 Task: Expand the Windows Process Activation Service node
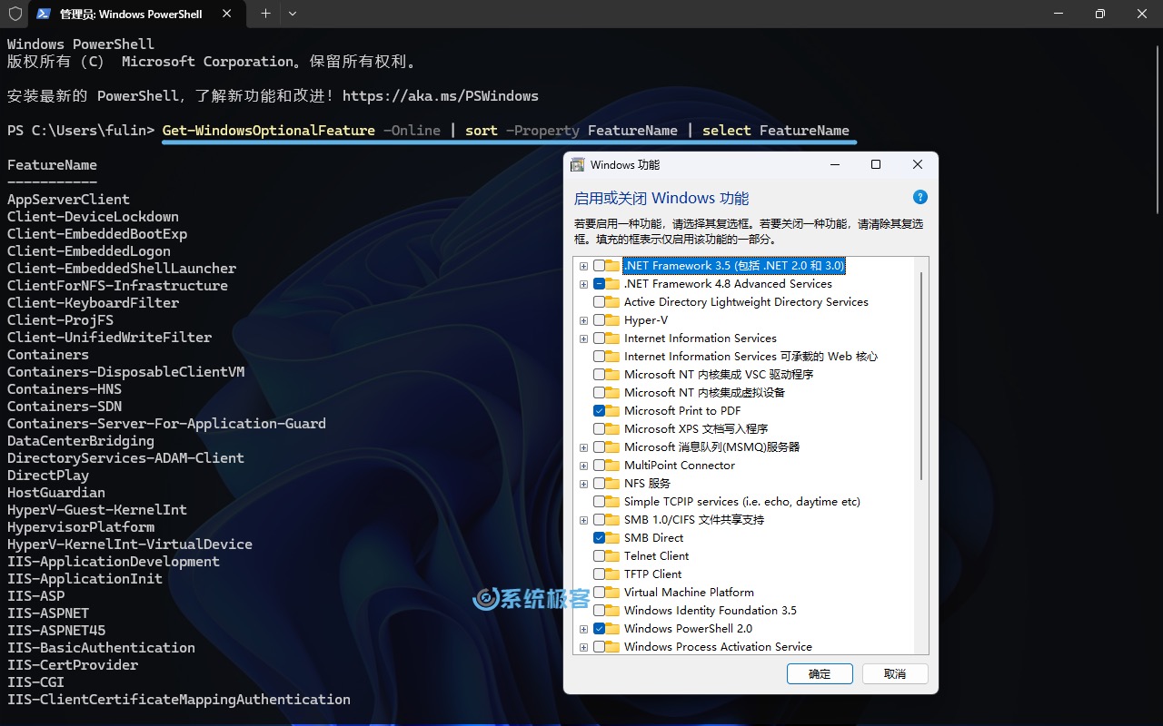[x=583, y=647]
